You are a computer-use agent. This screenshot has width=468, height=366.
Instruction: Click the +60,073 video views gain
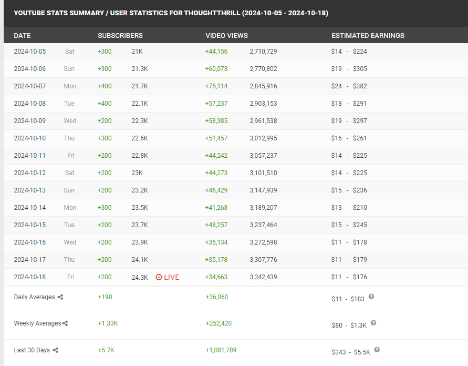pos(216,69)
